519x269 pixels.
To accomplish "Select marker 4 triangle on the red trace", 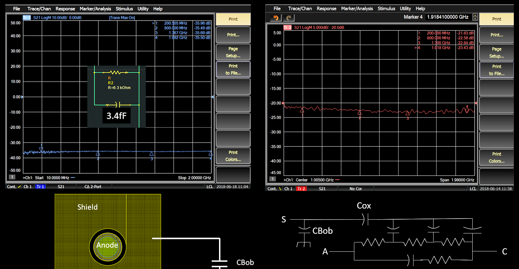I will [467, 111].
